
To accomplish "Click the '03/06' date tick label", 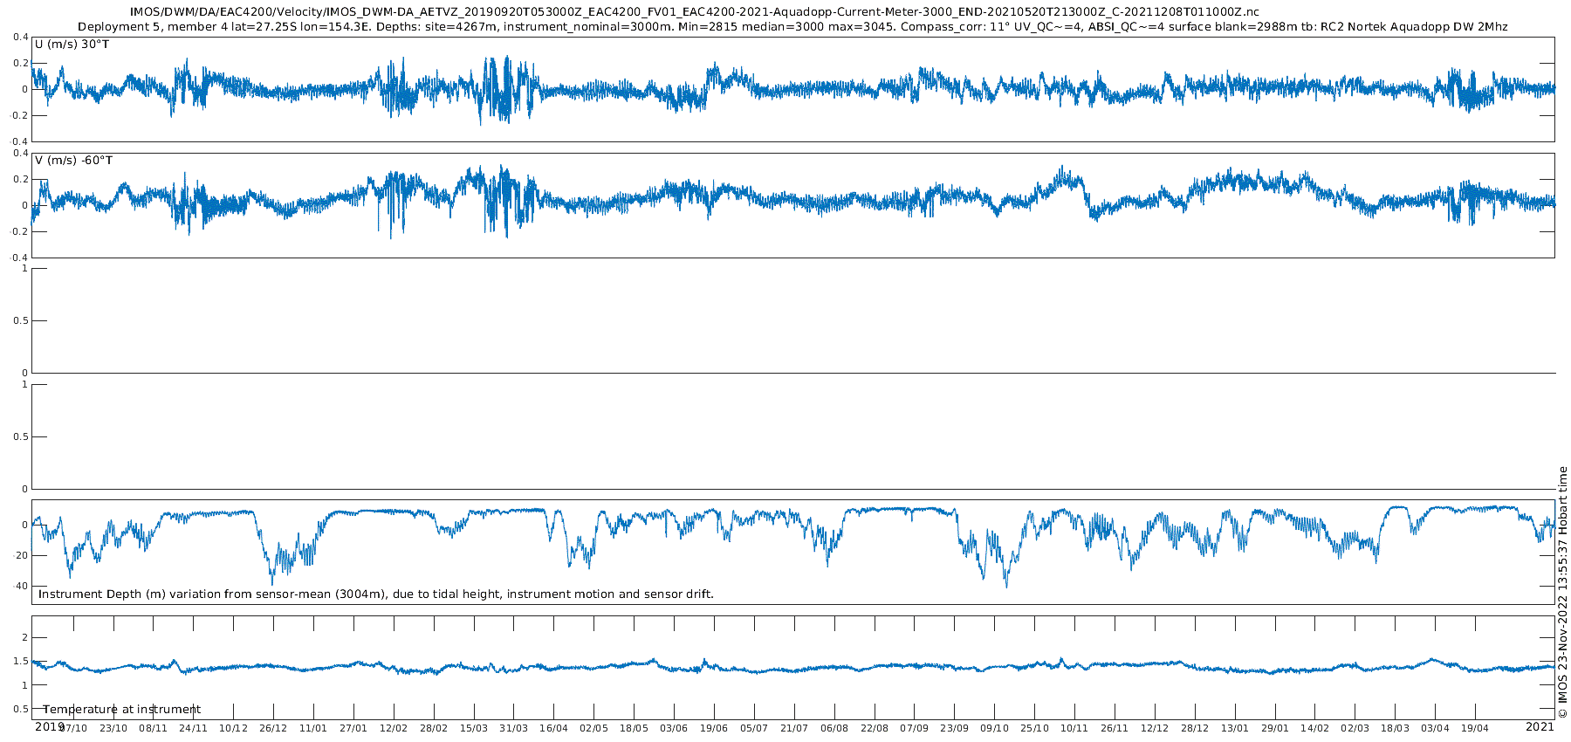I will pos(674,728).
